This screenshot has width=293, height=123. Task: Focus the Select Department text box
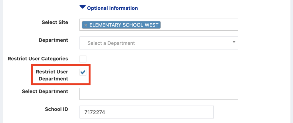(x=159, y=94)
